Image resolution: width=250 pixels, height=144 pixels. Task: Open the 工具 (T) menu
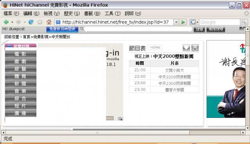(x=112, y=14)
